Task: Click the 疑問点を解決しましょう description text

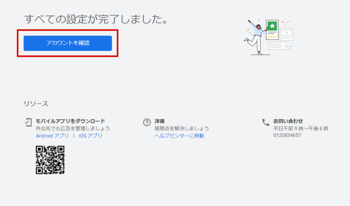Action: [181, 129]
